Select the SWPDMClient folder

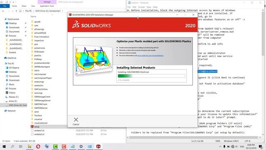click(x=41, y=104)
